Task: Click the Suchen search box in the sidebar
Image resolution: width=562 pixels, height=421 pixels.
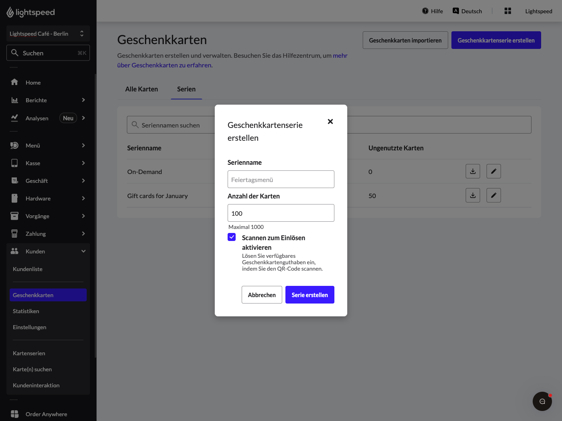Action: click(x=48, y=53)
